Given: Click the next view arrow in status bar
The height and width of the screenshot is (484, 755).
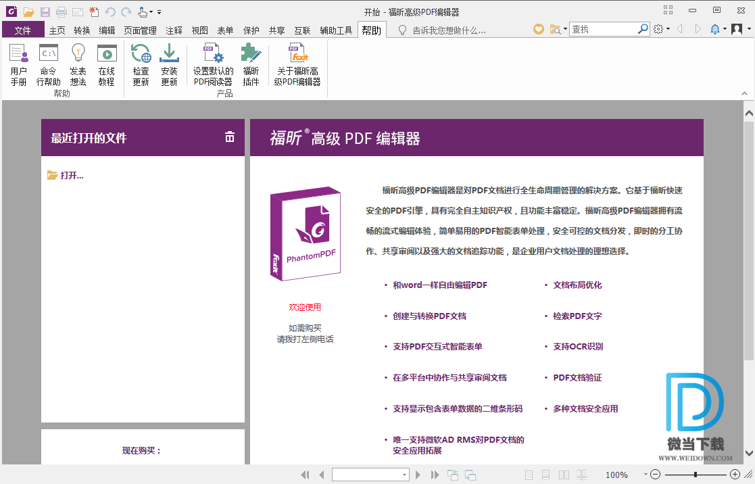Looking at the screenshot, I should (470, 475).
